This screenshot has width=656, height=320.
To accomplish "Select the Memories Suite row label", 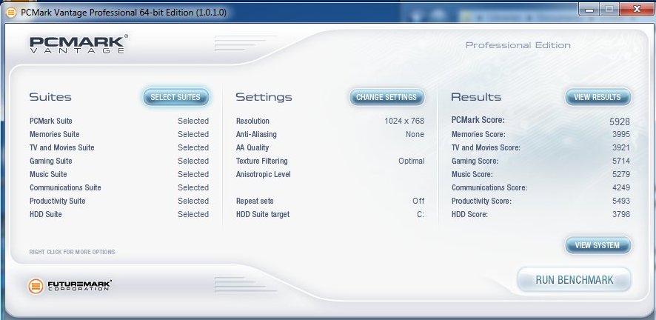I will click(x=54, y=134).
